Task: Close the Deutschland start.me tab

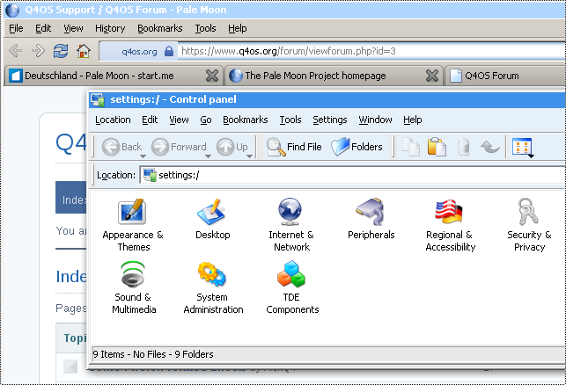Action: pos(212,76)
